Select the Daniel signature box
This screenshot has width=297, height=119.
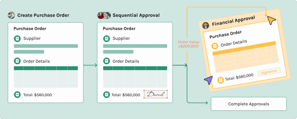(x=156, y=94)
